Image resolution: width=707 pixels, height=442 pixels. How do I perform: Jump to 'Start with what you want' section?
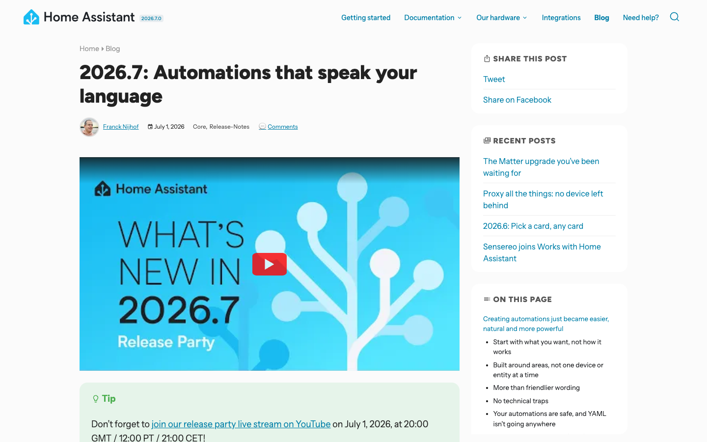(x=547, y=347)
